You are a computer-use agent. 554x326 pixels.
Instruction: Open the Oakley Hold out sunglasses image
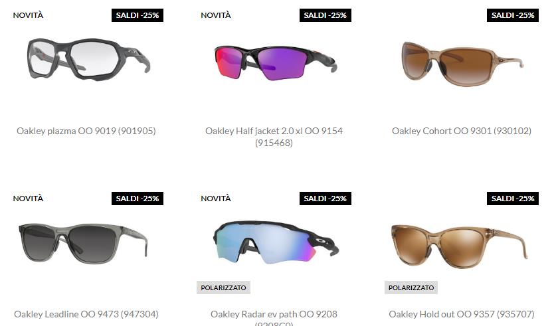coord(460,246)
